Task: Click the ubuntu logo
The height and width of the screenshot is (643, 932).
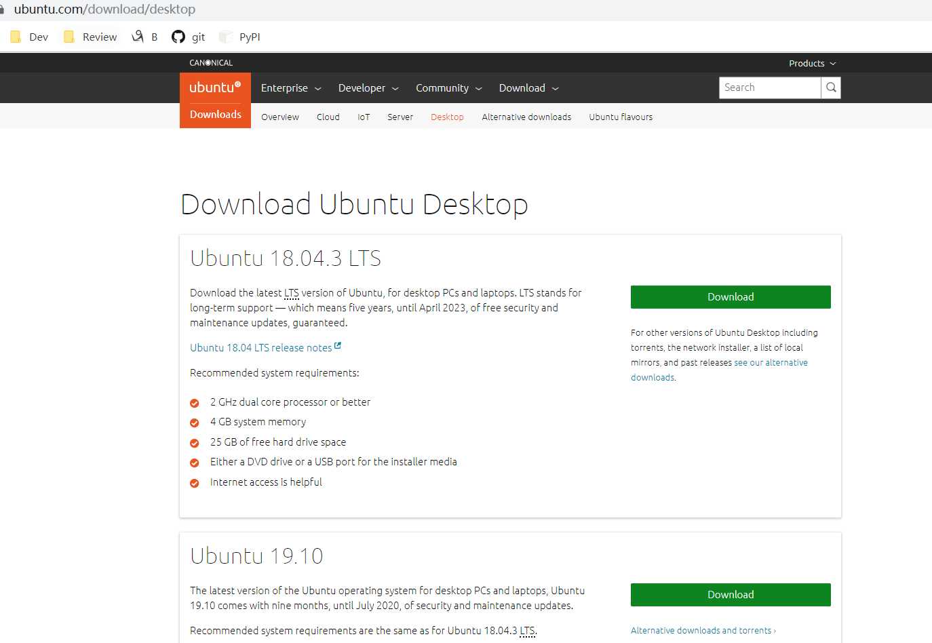Action: click(x=215, y=87)
